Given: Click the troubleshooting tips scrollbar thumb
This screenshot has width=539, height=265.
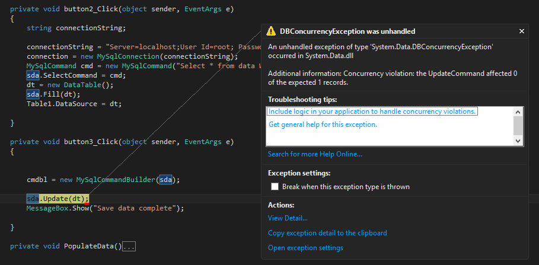Looking at the screenshot, I should [x=518, y=124].
